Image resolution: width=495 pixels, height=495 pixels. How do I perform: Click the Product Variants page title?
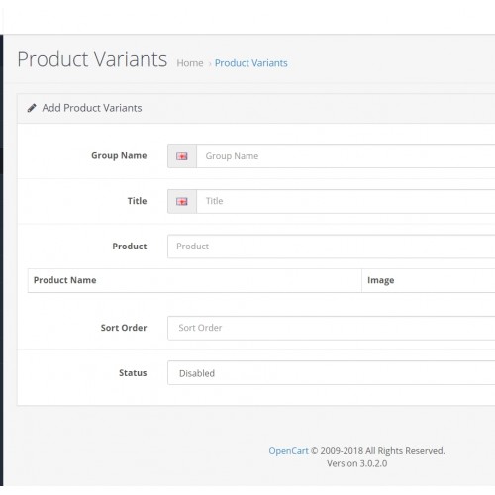coord(92,59)
